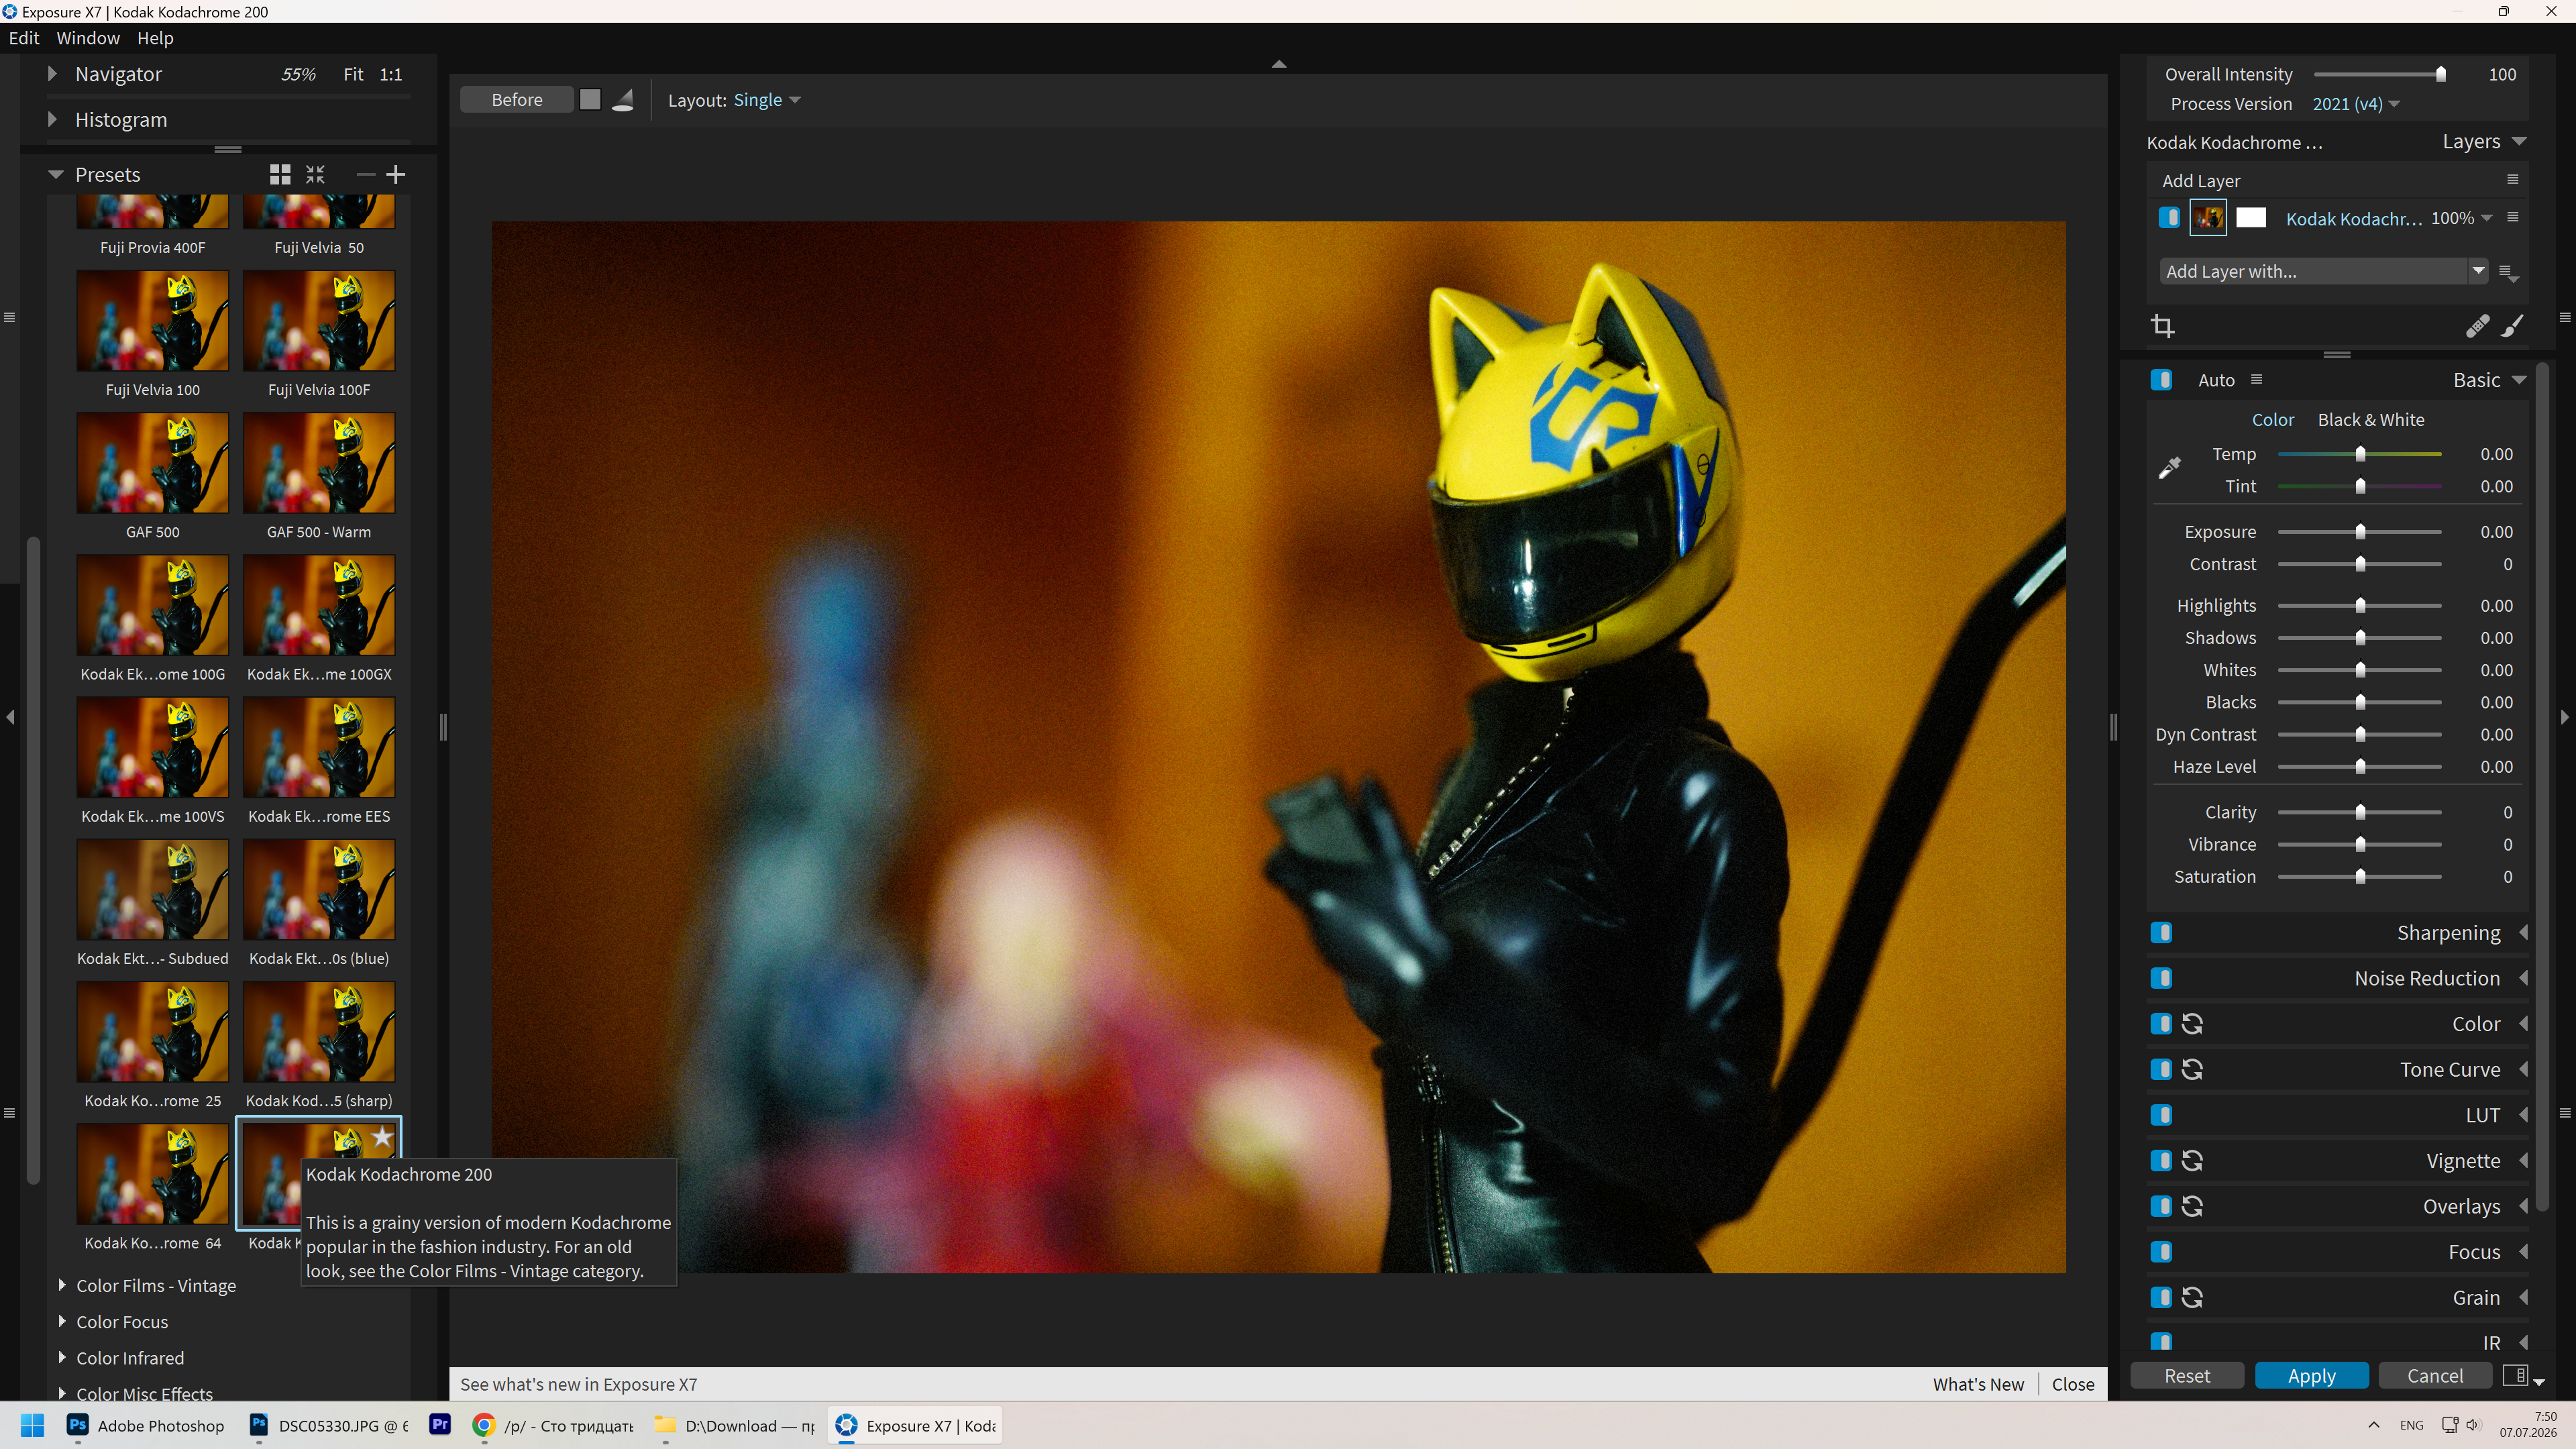2576x1449 pixels.
Task: Open the Kodak Kodachrome layer options menu
Action: [2512, 218]
